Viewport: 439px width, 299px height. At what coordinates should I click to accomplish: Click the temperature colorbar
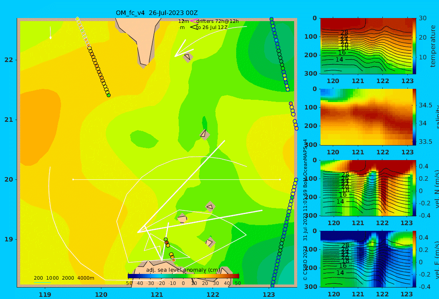(x=414, y=46)
